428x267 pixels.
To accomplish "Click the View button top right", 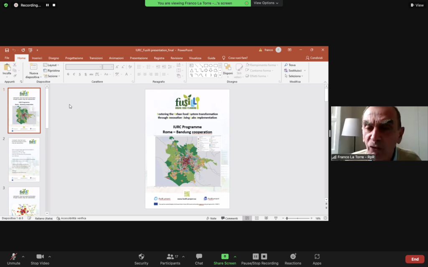I will [417, 5].
